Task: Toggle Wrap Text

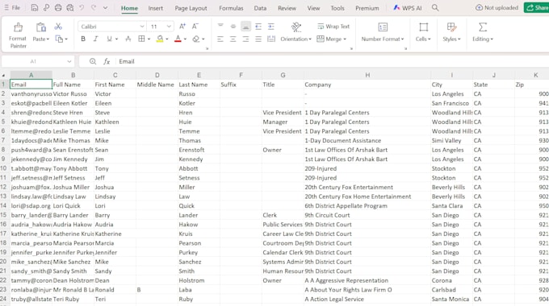Action: pos(333,27)
